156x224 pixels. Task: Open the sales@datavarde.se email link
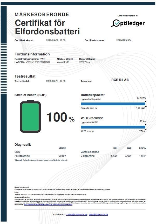(98, 214)
